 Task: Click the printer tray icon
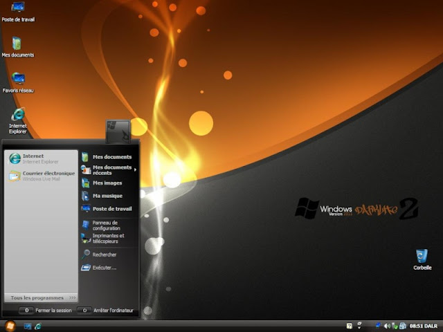coord(403,326)
